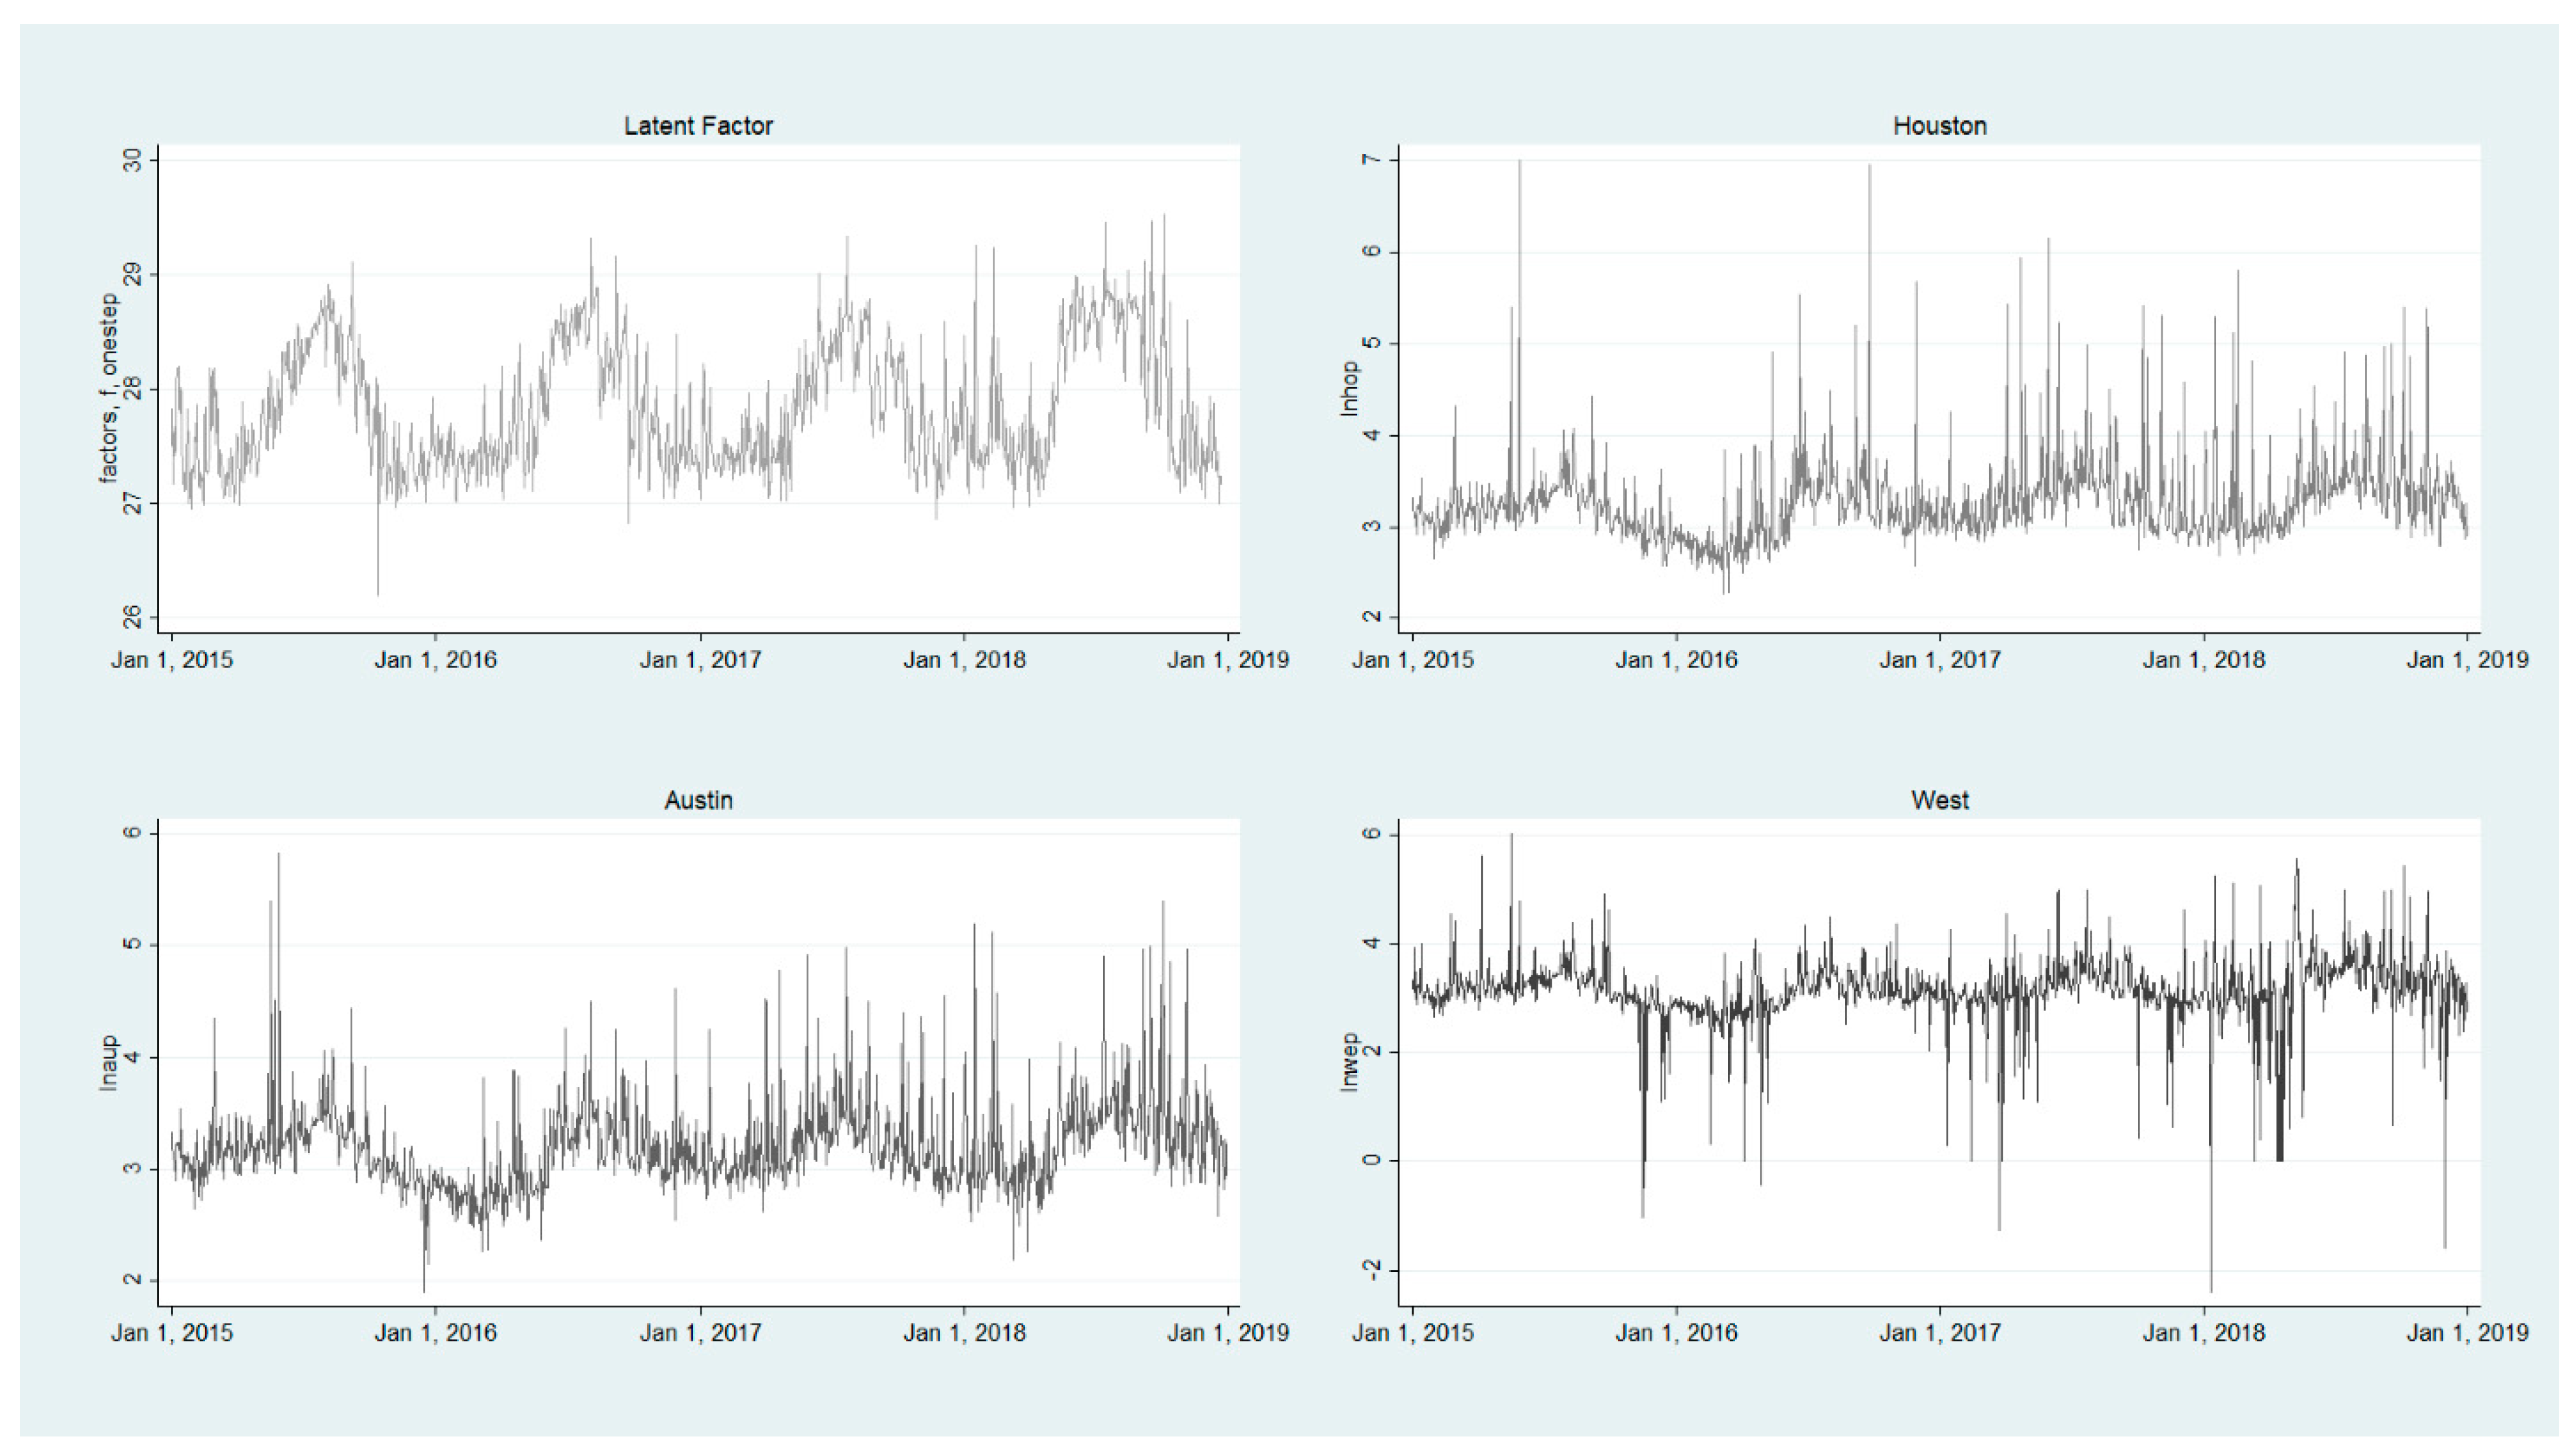2574x1456 pixels.
Task: Click 'Jan 1, 2019' under Latent Factor chart
Action: tap(1227, 660)
